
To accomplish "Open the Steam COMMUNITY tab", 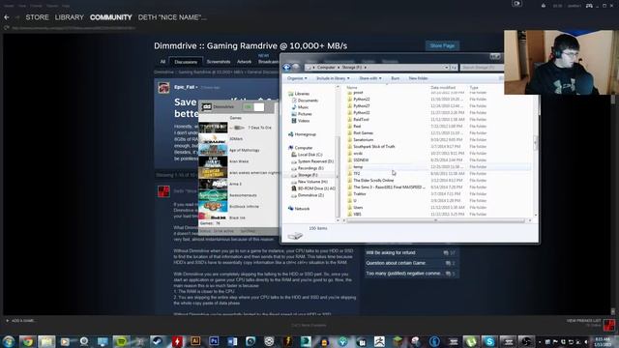I will [111, 17].
